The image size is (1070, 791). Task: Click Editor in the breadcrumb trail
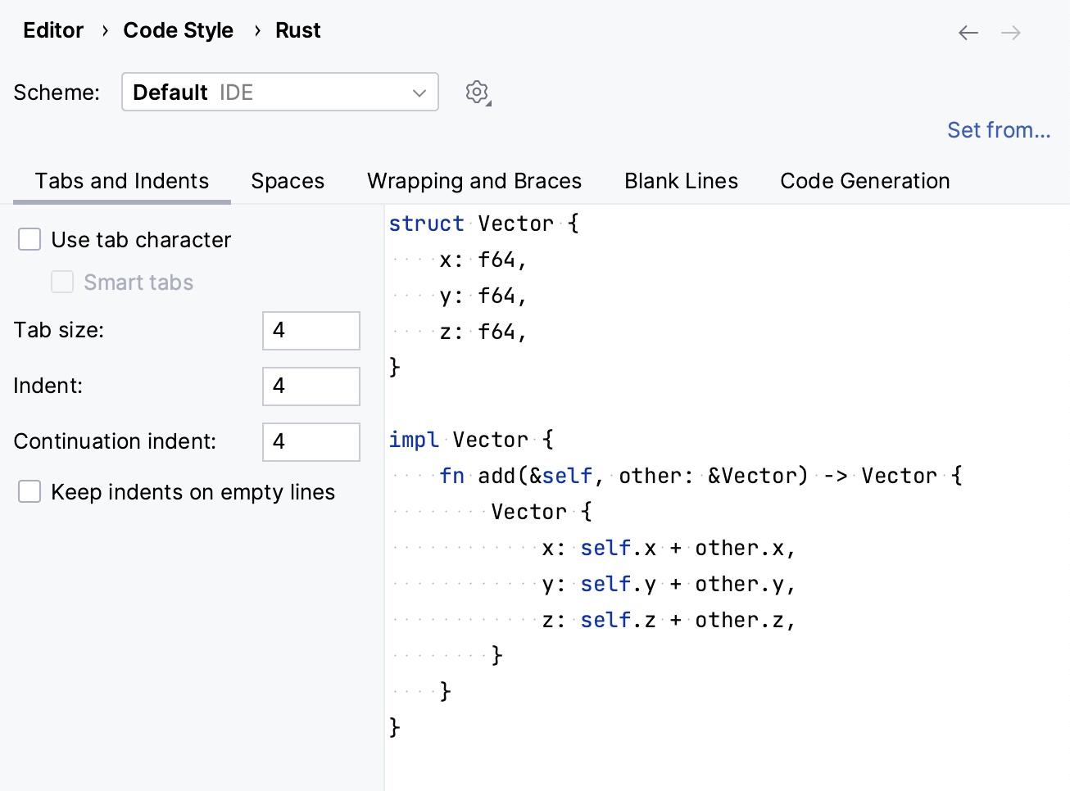52,30
